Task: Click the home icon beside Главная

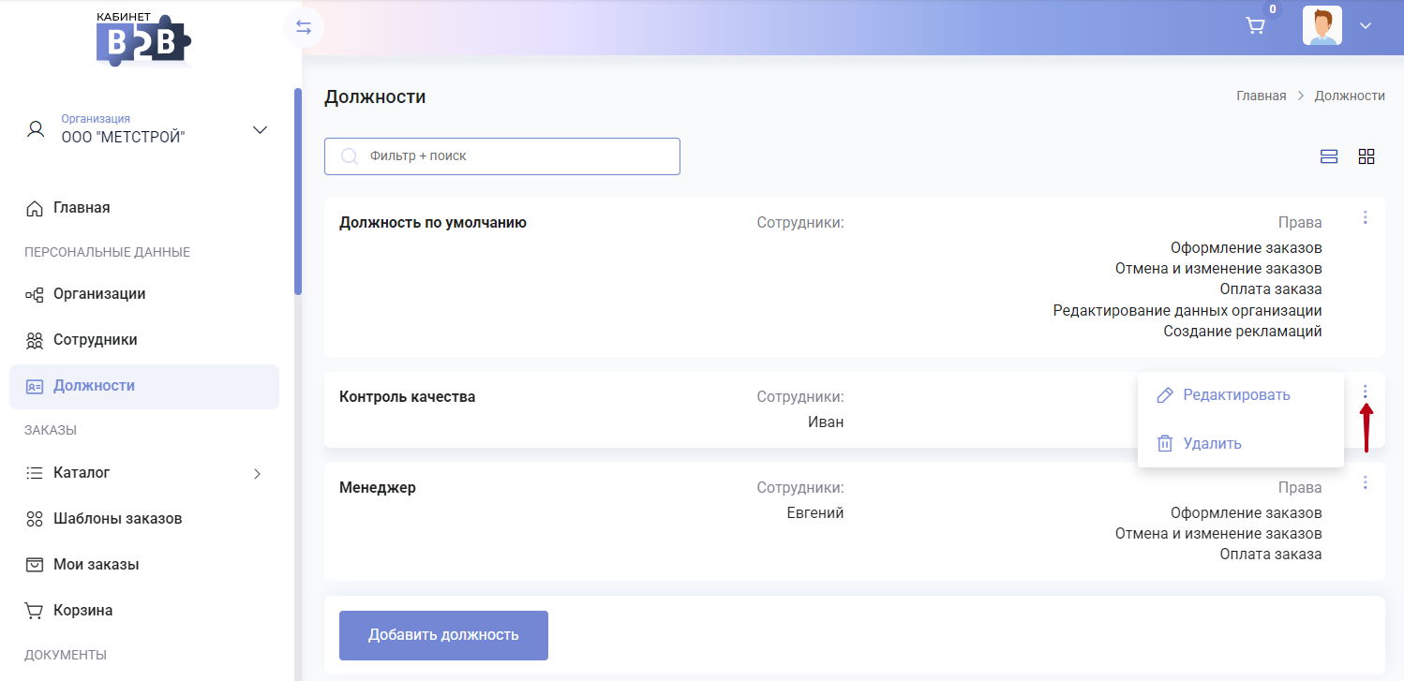Action: (35, 208)
